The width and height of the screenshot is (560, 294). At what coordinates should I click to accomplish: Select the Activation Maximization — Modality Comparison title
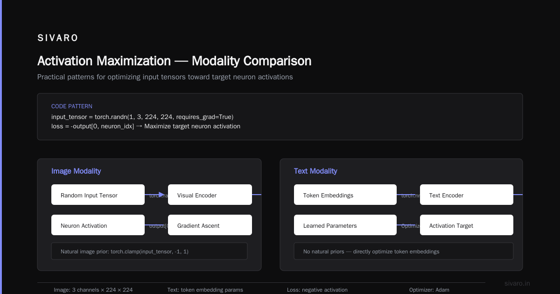tap(174, 61)
